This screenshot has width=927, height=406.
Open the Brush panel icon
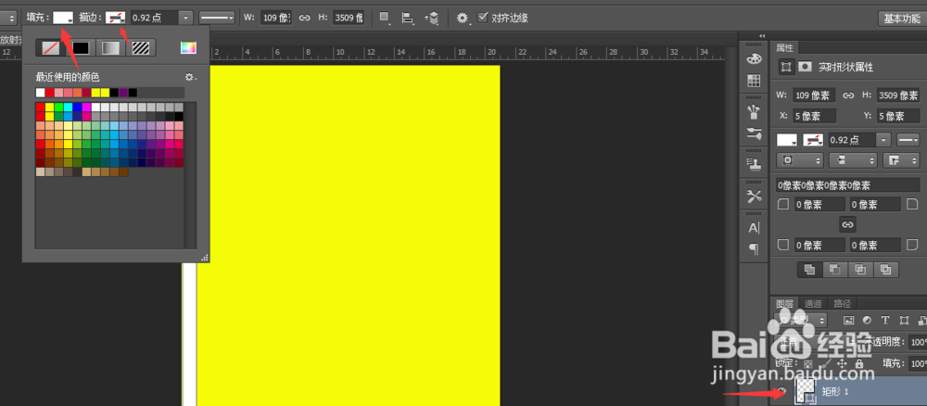coord(755,111)
